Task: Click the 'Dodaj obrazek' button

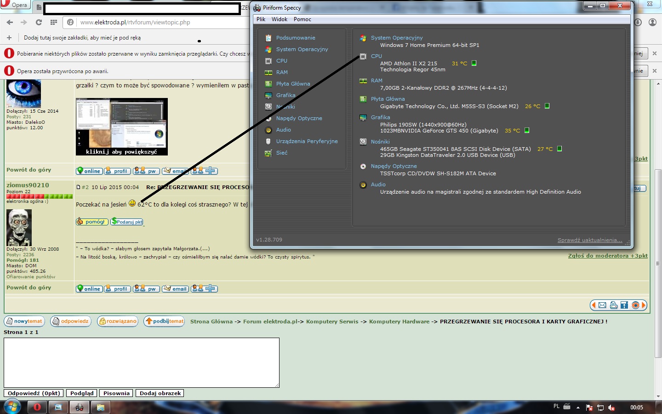Action: [160, 393]
